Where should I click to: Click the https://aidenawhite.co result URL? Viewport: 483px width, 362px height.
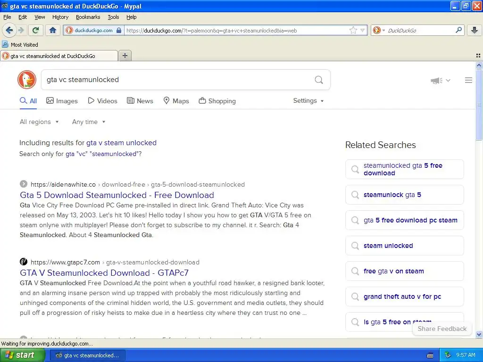(x=63, y=184)
